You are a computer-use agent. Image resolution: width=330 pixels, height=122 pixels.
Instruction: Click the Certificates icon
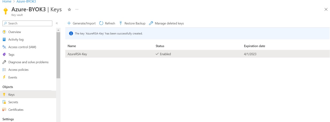click(x=4, y=109)
